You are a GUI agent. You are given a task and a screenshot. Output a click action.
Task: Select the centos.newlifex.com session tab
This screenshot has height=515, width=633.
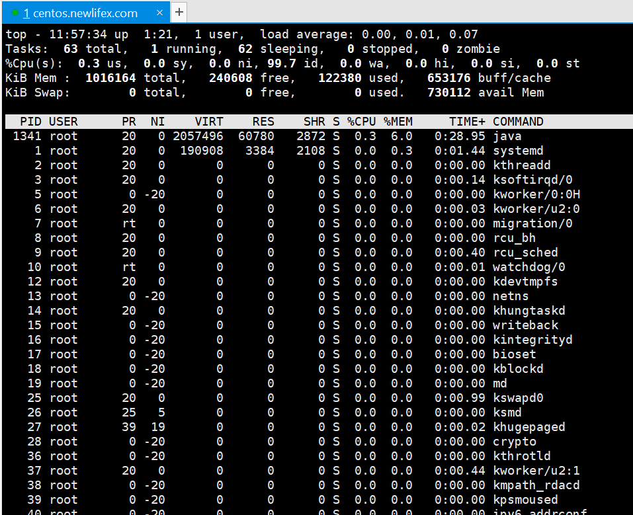(x=85, y=13)
